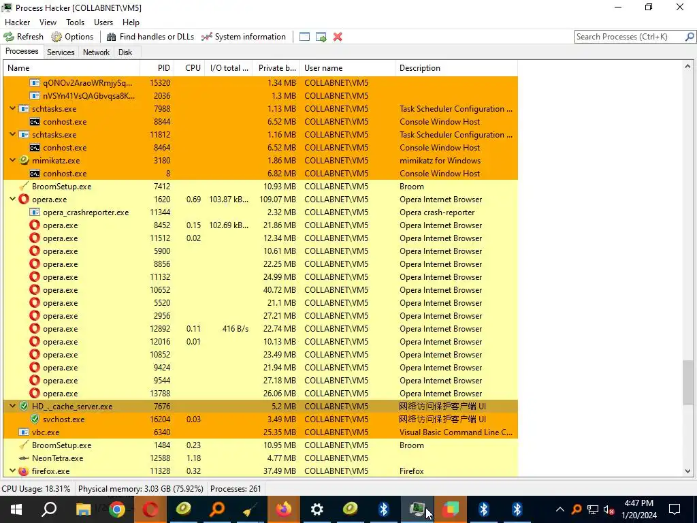This screenshot has width=697, height=523.
Task: Open Options from the toolbar
Action: (72, 37)
